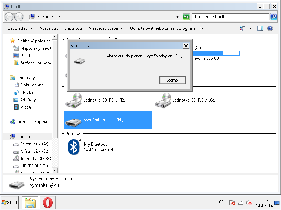Click Vlastnosti in the toolbar
281x210 pixels.
73,28
